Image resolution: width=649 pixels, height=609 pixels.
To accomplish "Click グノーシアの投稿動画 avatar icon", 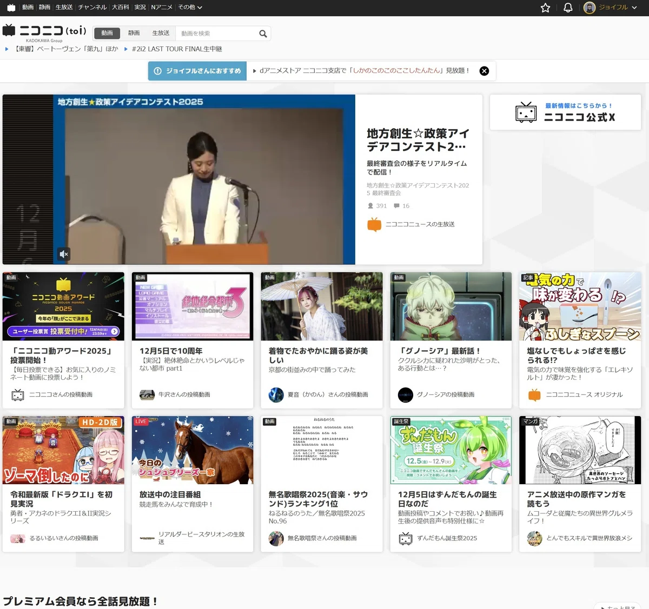I will [406, 395].
